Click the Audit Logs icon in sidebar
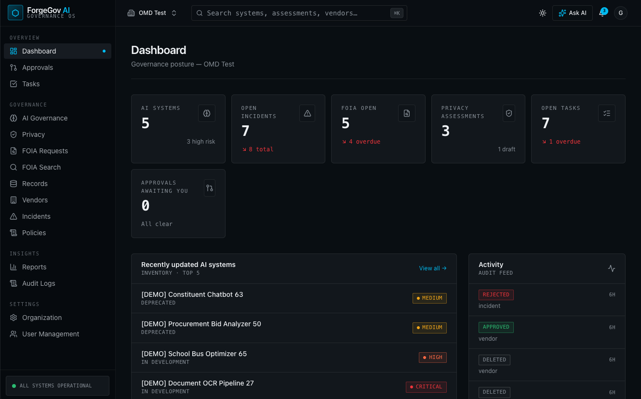The width and height of the screenshot is (641, 399). (x=13, y=283)
